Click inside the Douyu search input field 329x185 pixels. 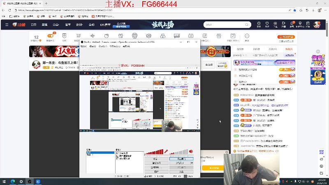[225, 25]
